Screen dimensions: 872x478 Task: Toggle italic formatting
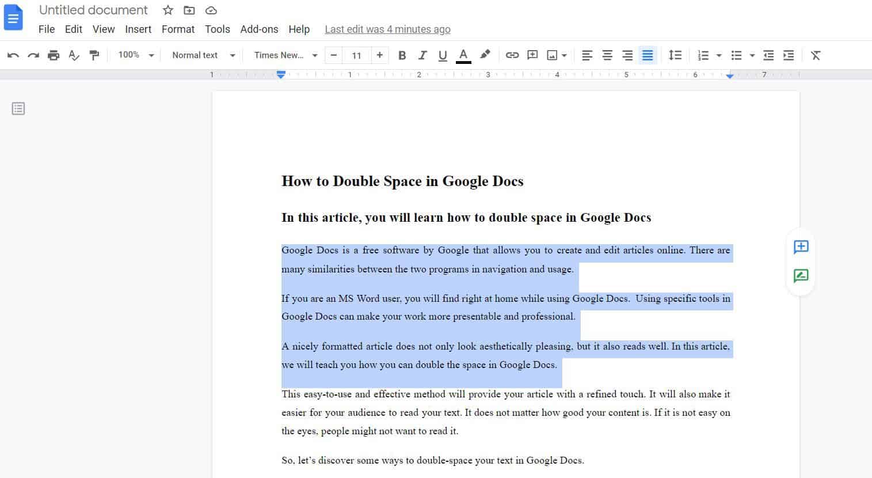pyautogui.click(x=422, y=55)
